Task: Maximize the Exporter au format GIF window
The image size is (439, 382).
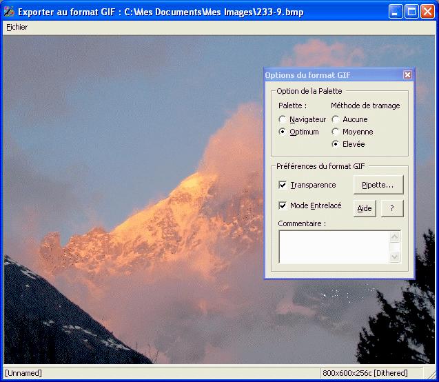Action: [x=411, y=12]
